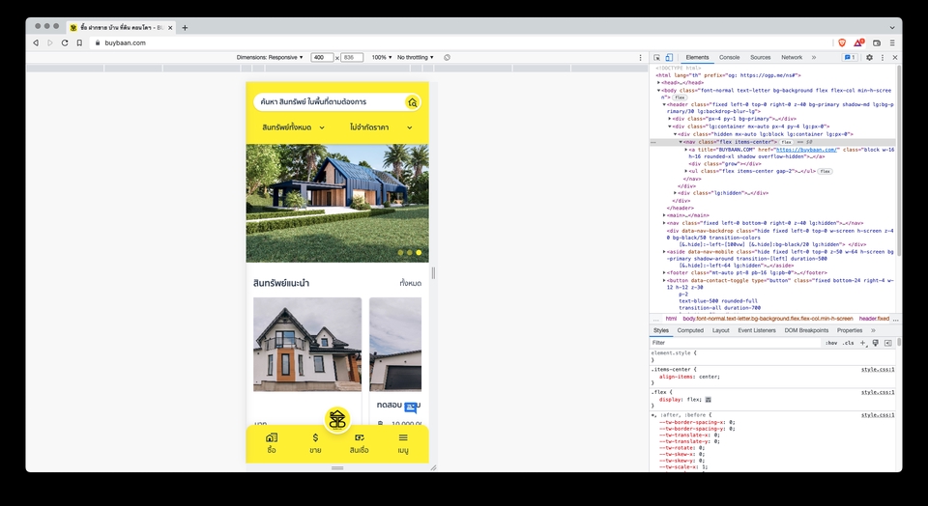Toggle the .cls element classes button
928x506 pixels.
click(x=849, y=343)
